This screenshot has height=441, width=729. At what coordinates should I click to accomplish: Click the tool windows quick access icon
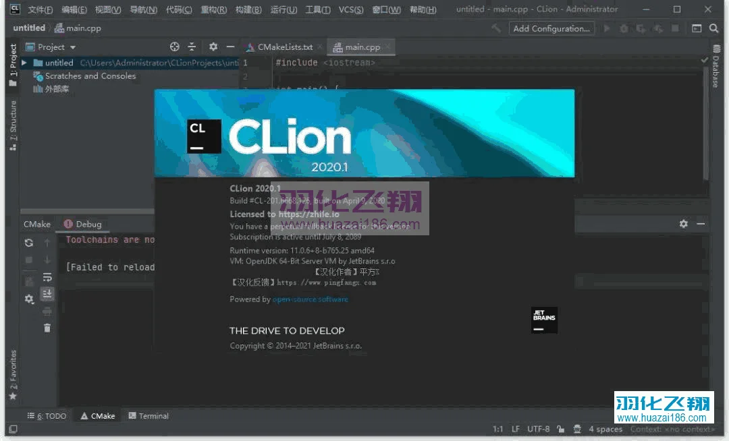[13, 429]
